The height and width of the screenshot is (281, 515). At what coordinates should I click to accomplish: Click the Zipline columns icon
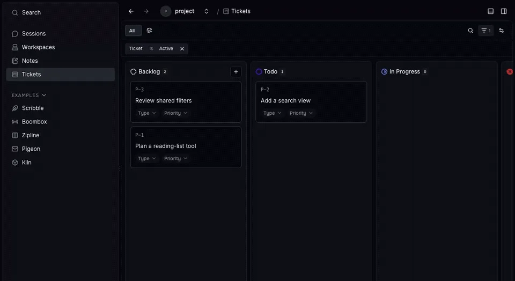[15, 135]
